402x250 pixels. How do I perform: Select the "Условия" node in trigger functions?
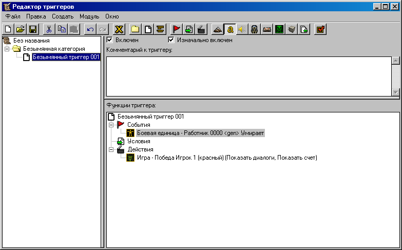tap(138, 141)
